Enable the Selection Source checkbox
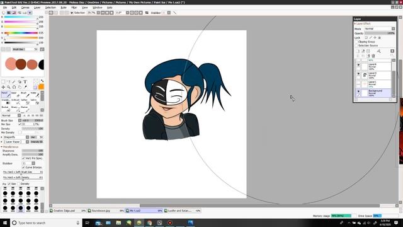The width and height of the screenshot is (403, 227). coord(357,45)
